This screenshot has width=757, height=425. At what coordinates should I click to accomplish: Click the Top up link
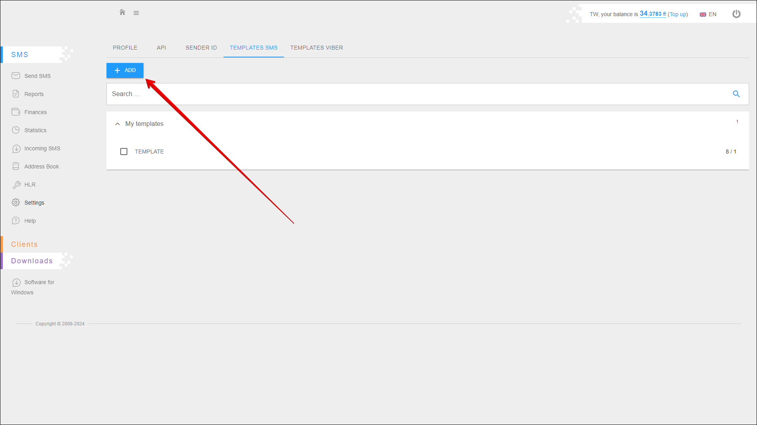[677, 15]
